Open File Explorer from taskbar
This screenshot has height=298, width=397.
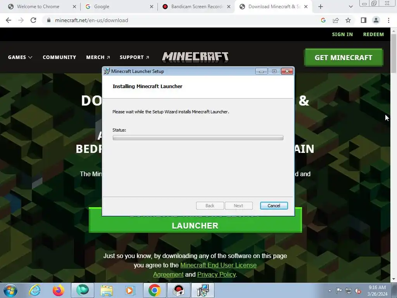click(107, 290)
